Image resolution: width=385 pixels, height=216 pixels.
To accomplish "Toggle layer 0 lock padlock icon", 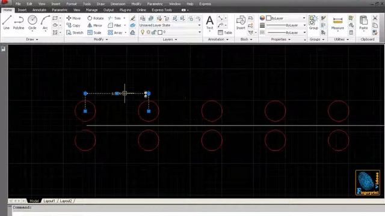I will click(x=154, y=32).
